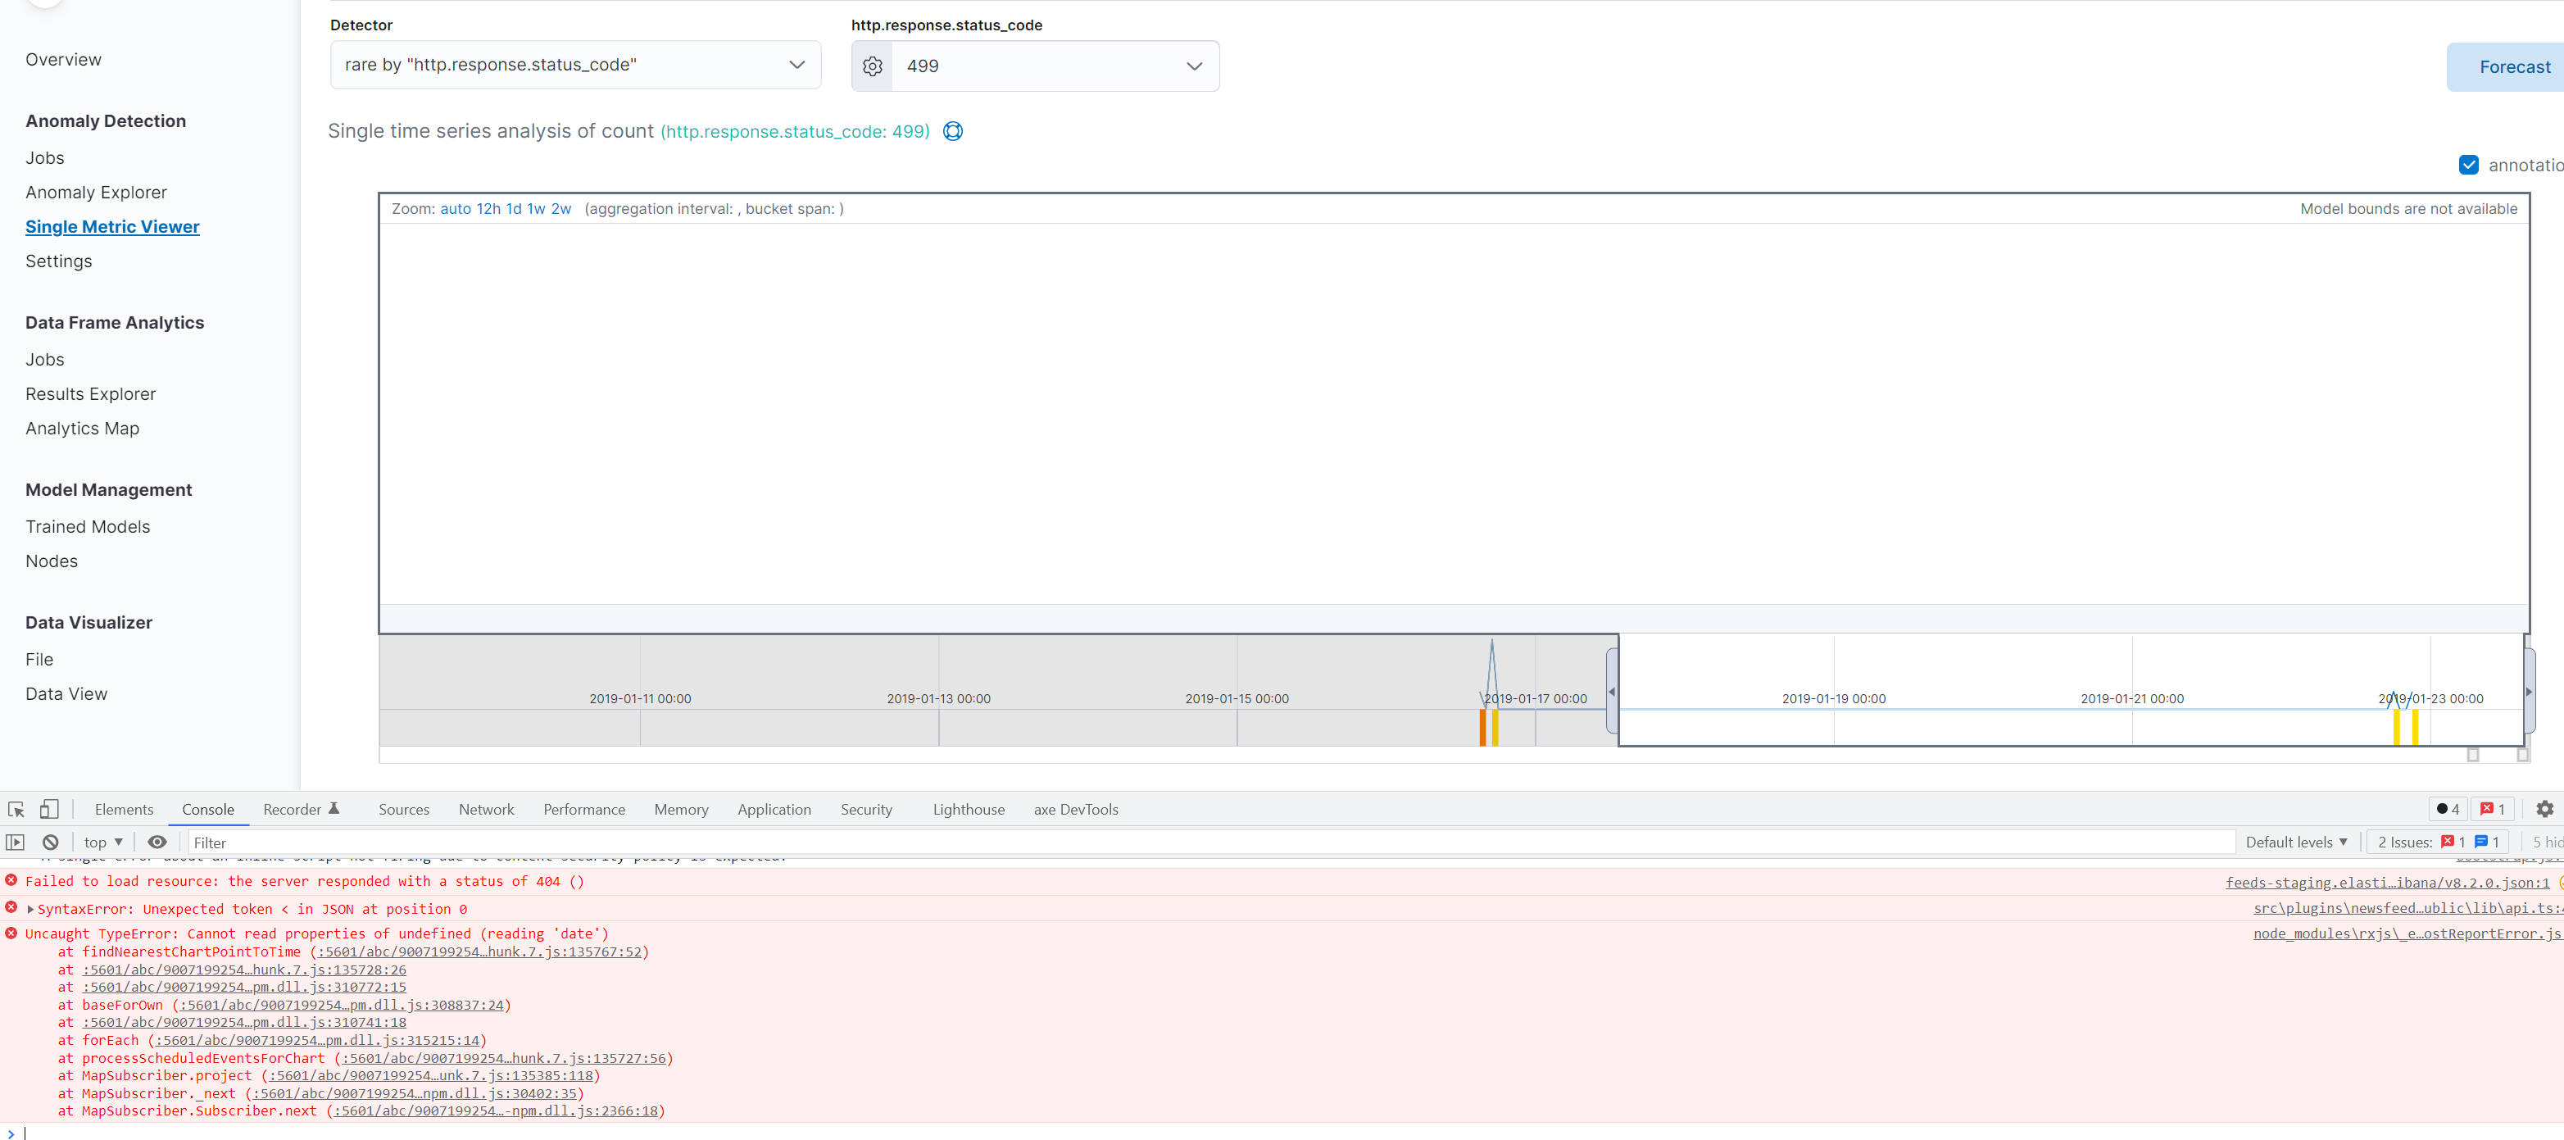Expand the SyntaxError message in the console
The height and width of the screenshot is (1140, 2564).
tap(31, 908)
